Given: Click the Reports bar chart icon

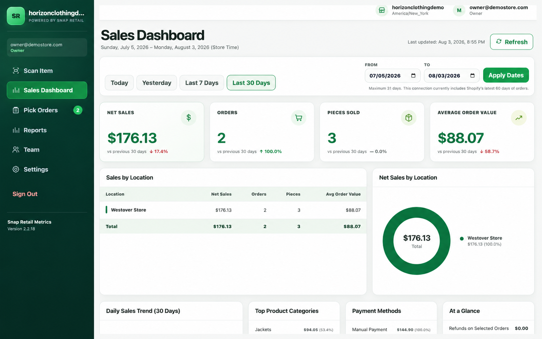Looking at the screenshot, I should pos(16,130).
